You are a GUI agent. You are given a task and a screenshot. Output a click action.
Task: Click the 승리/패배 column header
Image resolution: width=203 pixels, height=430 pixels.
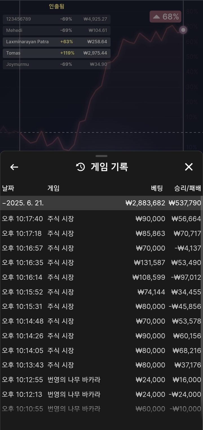click(187, 188)
